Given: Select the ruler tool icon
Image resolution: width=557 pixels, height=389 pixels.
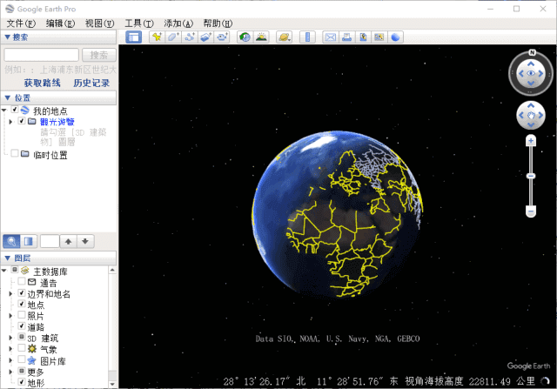Looking at the screenshot, I should click(307, 37).
